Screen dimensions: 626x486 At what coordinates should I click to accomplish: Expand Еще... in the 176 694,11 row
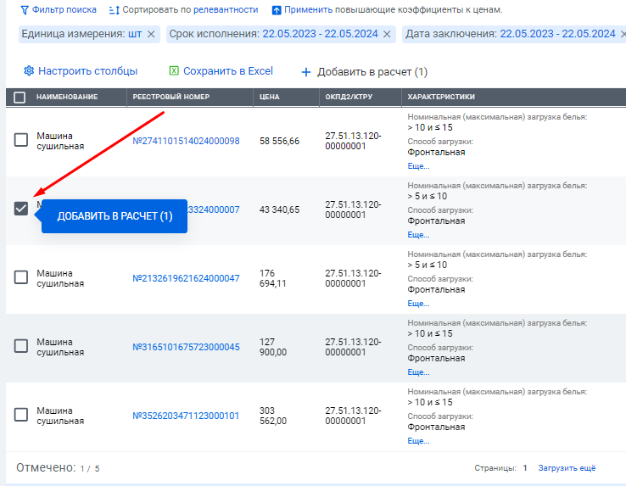point(418,304)
